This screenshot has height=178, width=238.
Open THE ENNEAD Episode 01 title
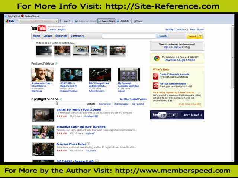tap(75, 161)
